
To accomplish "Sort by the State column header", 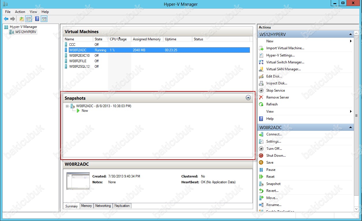I will click(101, 39).
